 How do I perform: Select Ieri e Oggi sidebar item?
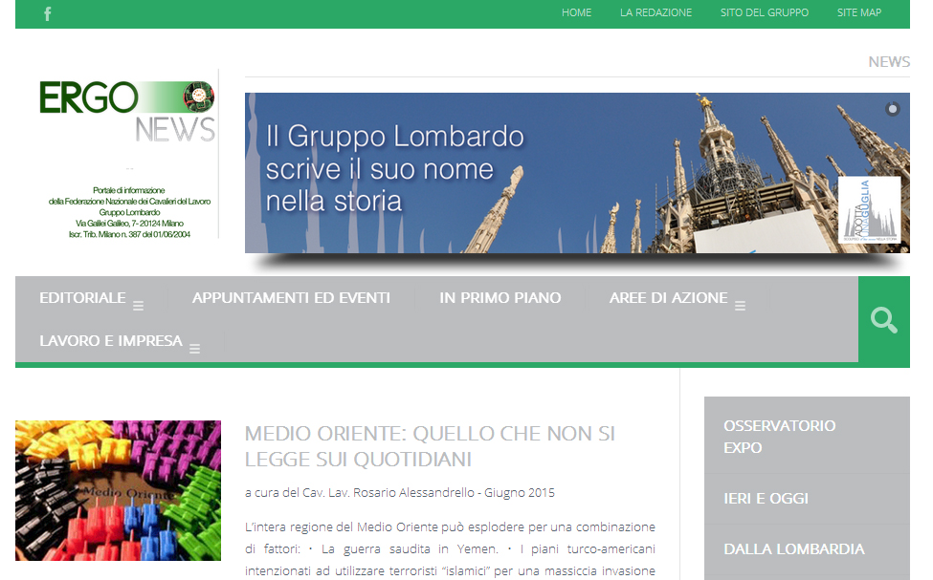pos(766,499)
